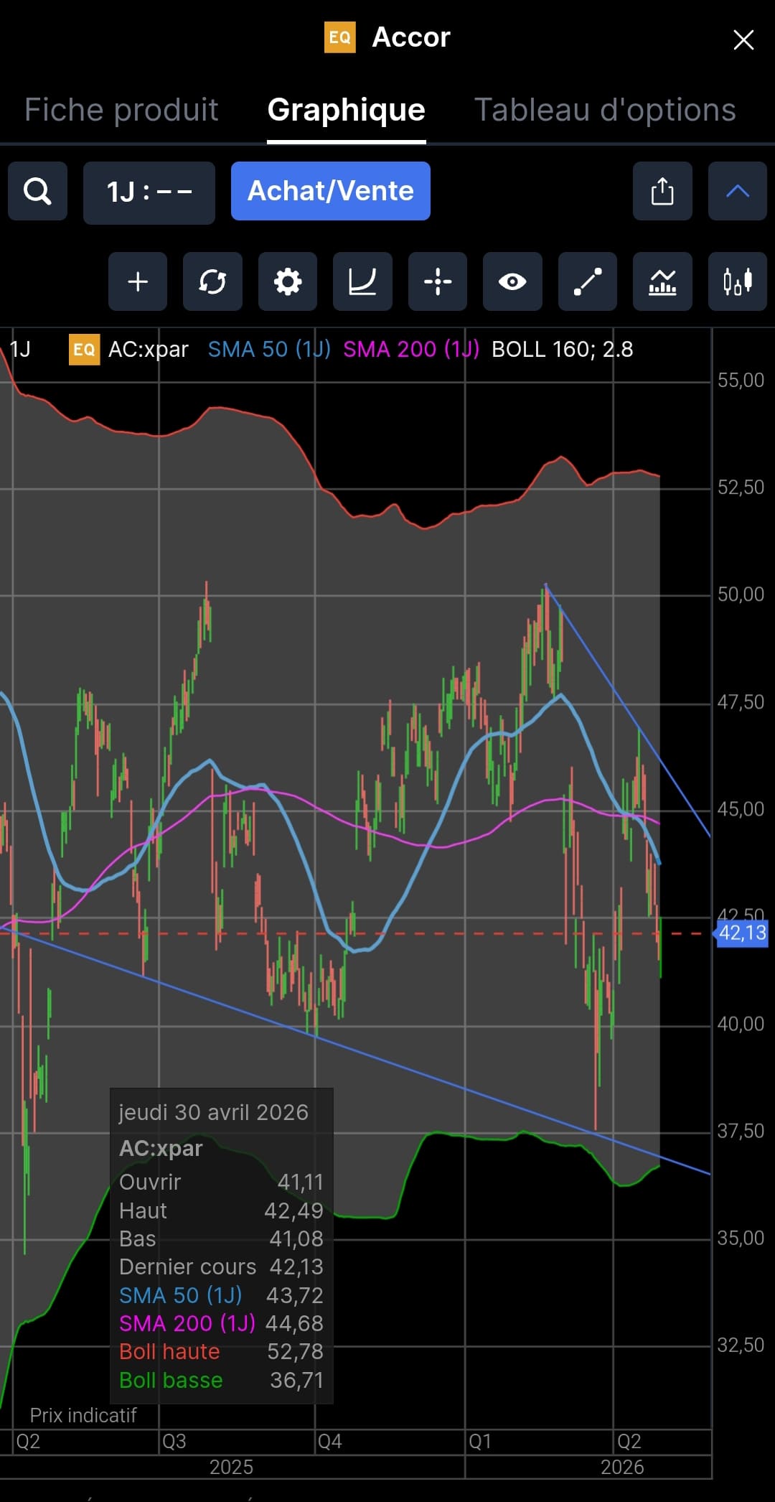Image resolution: width=775 pixels, height=1502 pixels.
Task: Select the axis scale curve tool
Action: pos(362,281)
